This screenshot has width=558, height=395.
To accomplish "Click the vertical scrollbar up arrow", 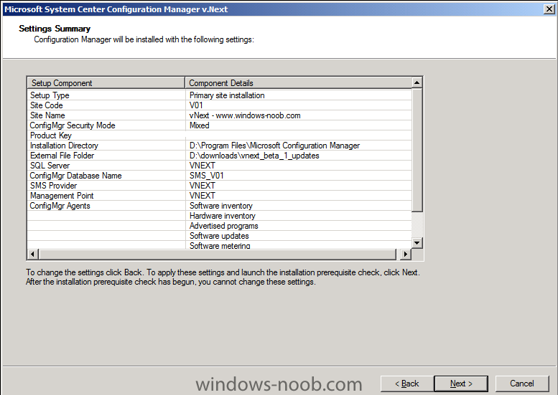I will point(417,82).
